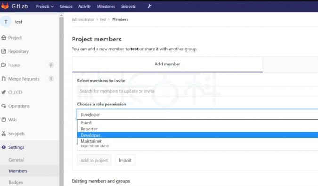
Task: Open Milestones in the top navigation
Action: (106, 6)
